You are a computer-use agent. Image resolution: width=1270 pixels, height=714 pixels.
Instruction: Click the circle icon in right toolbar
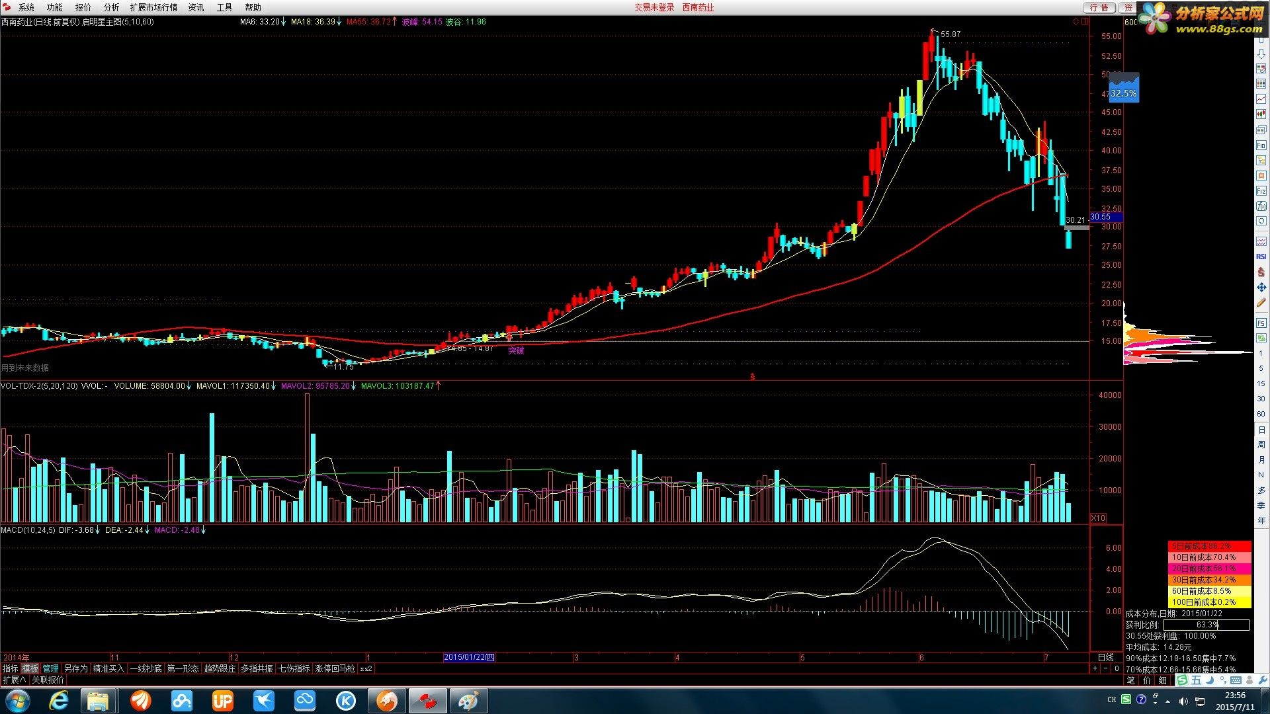click(1261, 221)
